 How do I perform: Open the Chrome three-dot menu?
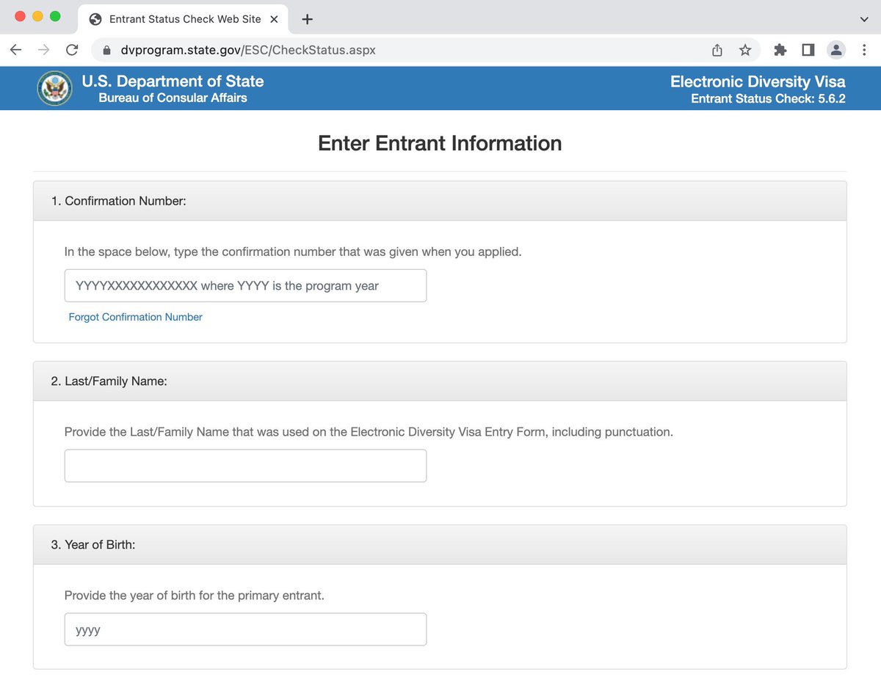[863, 50]
